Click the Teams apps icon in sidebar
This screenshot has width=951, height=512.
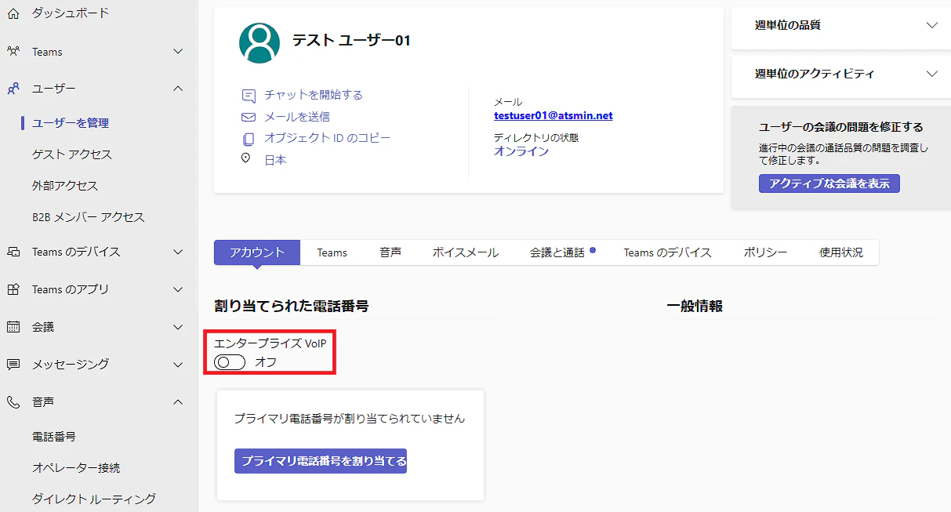point(13,289)
